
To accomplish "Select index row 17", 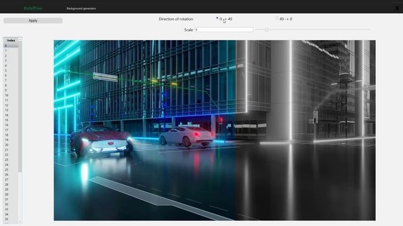I will (x=11, y=130).
